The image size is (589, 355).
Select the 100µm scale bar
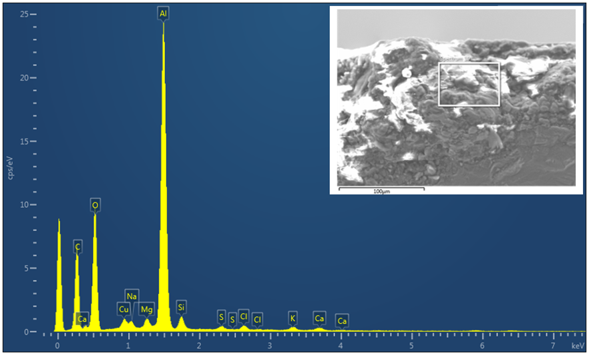(382, 189)
